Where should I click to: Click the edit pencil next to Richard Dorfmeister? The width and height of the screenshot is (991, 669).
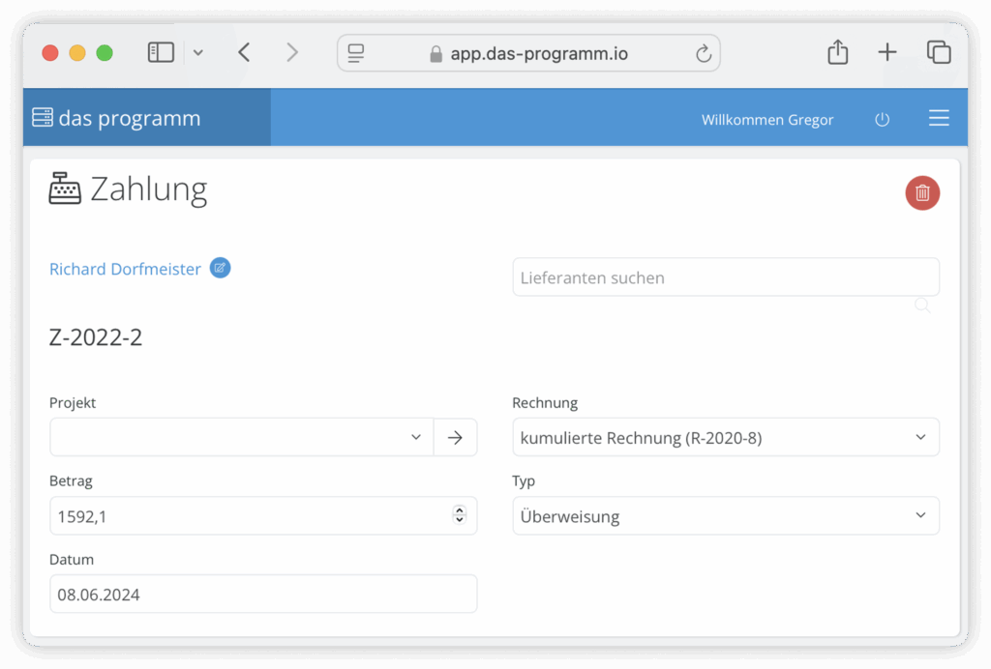pyautogui.click(x=220, y=268)
